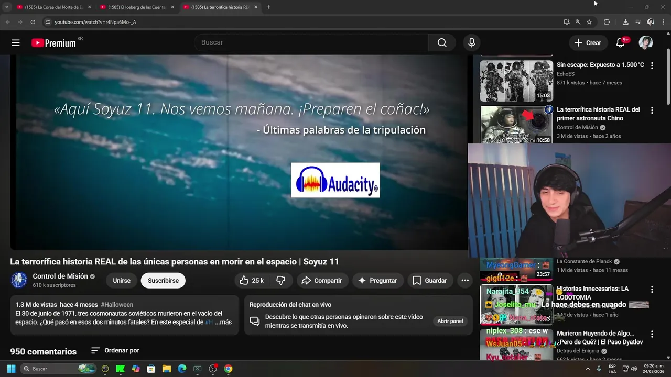The image size is (671, 377).
Task: Open Control de Misión channel avatar
Action: (19, 280)
